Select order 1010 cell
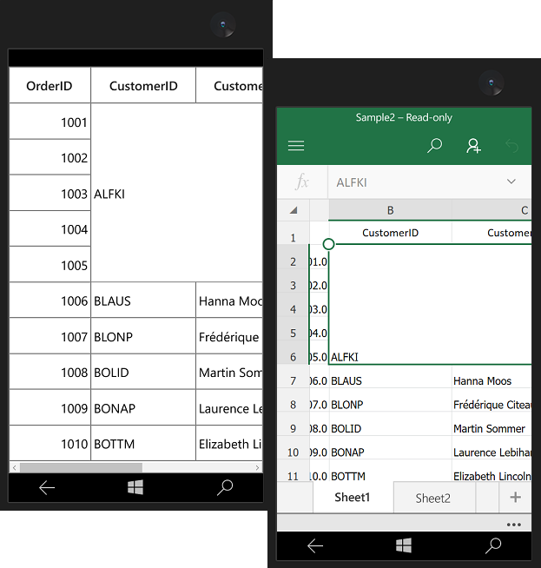 (x=49, y=444)
